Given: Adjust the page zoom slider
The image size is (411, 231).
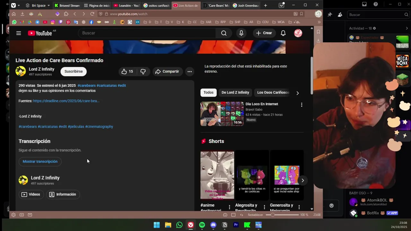Looking at the screenshot, I should (282, 215).
